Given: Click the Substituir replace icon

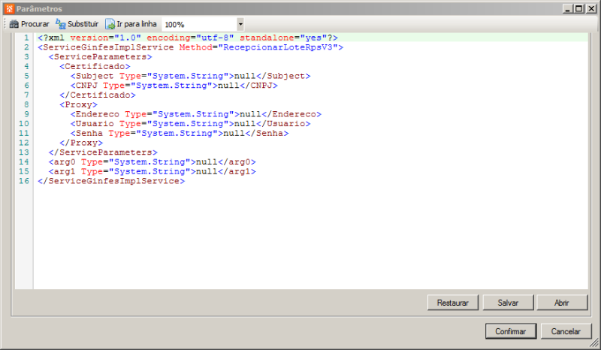Looking at the screenshot, I should point(61,24).
